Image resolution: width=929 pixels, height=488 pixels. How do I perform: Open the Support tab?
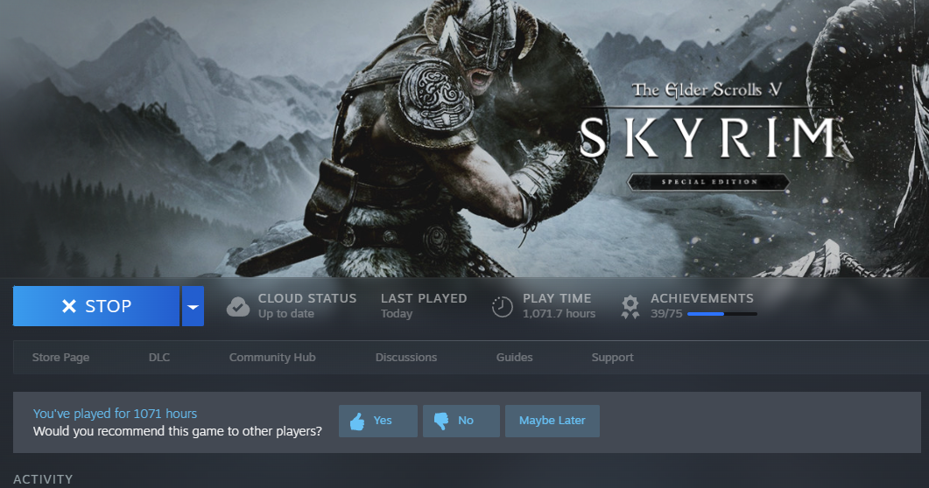pos(613,358)
